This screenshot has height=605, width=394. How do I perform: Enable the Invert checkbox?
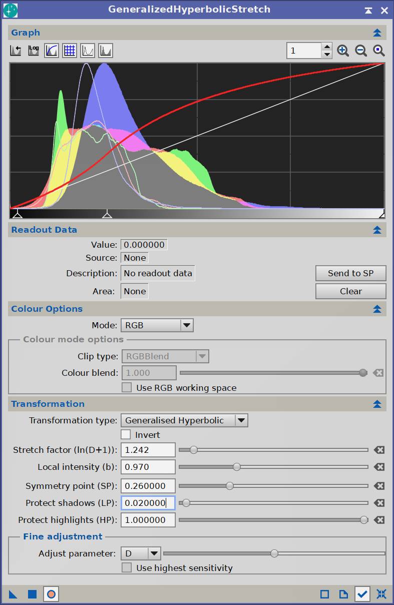click(126, 435)
